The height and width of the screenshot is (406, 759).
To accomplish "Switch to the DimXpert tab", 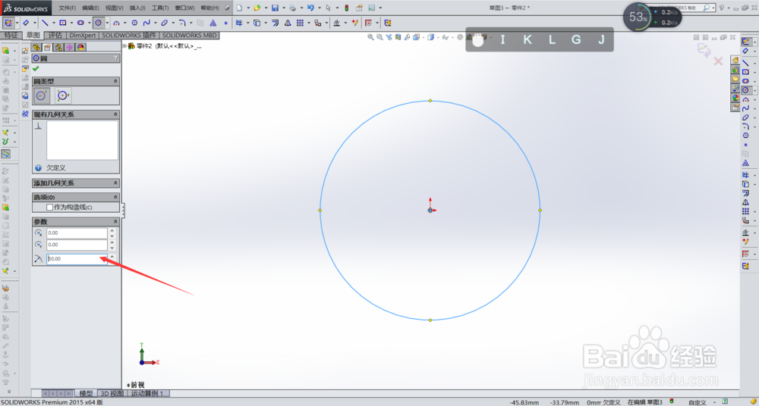I will point(82,36).
